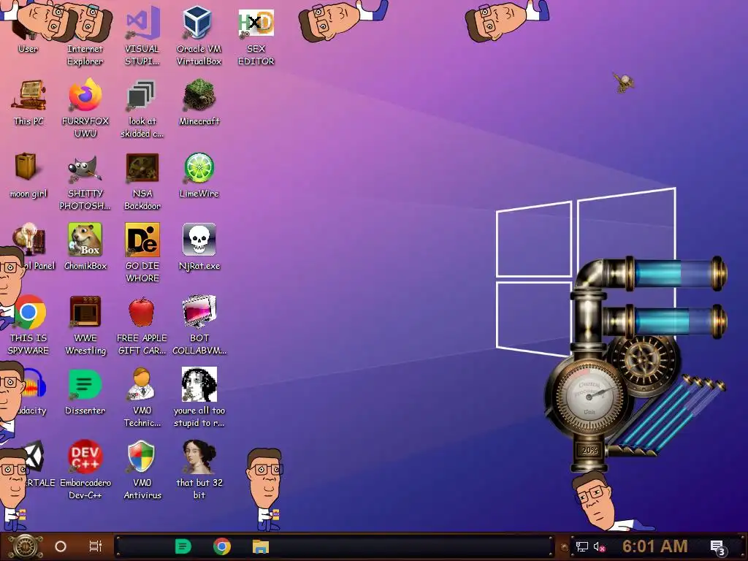Image resolution: width=748 pixels, height=561 pixels.
Task: Unmute using the muted speaker tray icon
Action: [x=599, y=546]
